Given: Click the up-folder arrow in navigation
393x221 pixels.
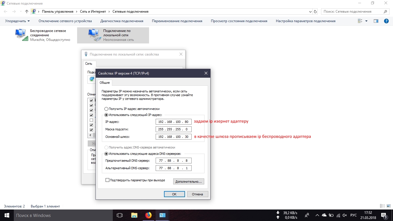Looking at the screenshot, I should 27,12.
